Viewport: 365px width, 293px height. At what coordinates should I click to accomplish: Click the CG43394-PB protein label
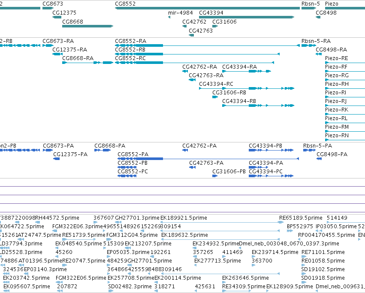(x=265, y=146)
